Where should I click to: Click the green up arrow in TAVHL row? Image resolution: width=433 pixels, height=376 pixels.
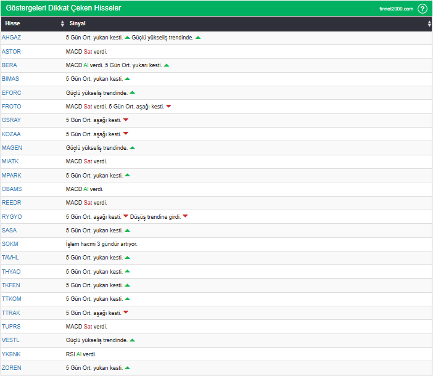tap(127, 258)
